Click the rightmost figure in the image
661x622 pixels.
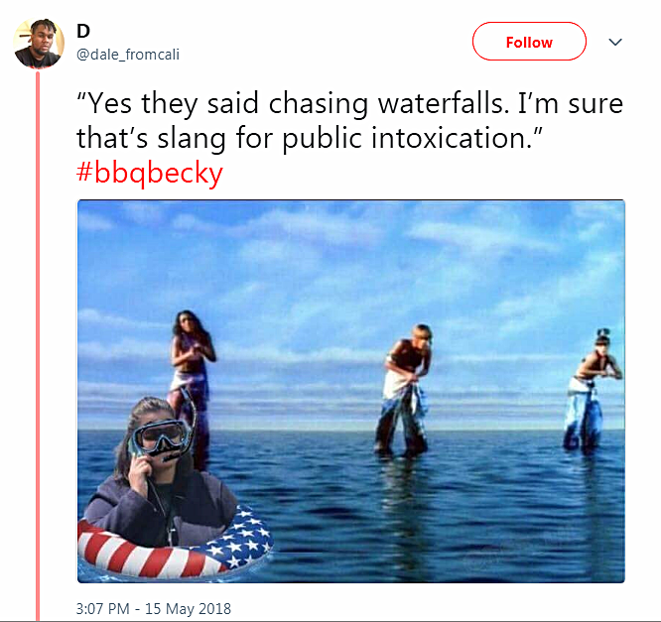click(591, 390)
